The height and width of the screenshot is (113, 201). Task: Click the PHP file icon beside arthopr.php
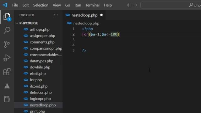[26, 29]
